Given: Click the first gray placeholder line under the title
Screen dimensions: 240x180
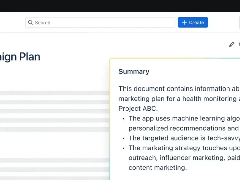Looking at the screenshot, I should pyautogui.click(x=54, y=93).
